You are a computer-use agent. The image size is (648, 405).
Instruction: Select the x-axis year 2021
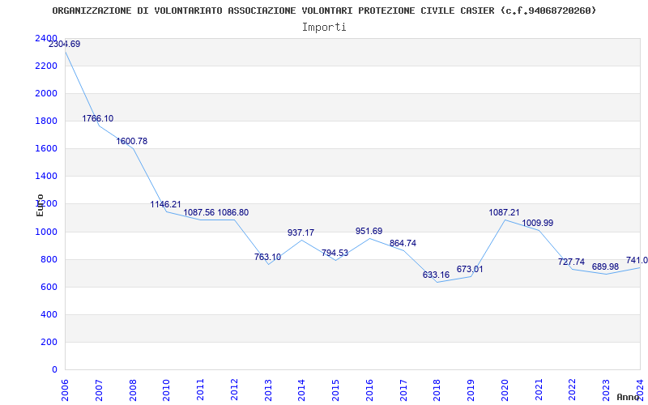[x=539, y=390]
